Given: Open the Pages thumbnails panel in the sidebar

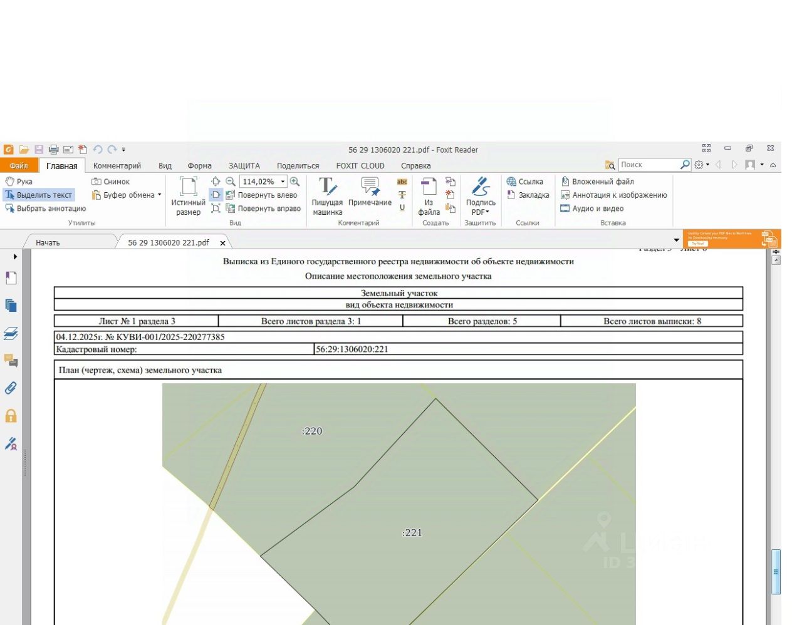Looking at the screenshot, I should (x=11, y=305).
